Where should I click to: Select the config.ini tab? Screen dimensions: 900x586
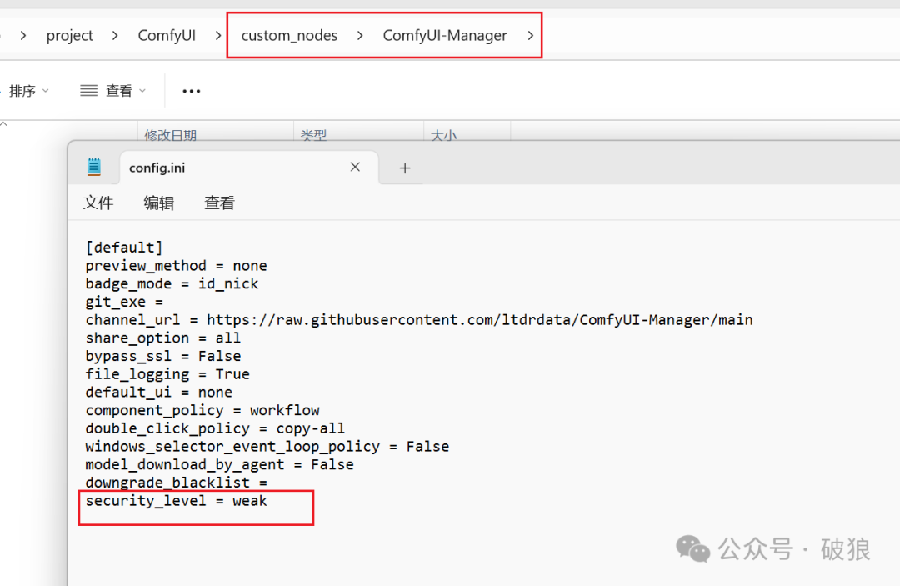249,168
